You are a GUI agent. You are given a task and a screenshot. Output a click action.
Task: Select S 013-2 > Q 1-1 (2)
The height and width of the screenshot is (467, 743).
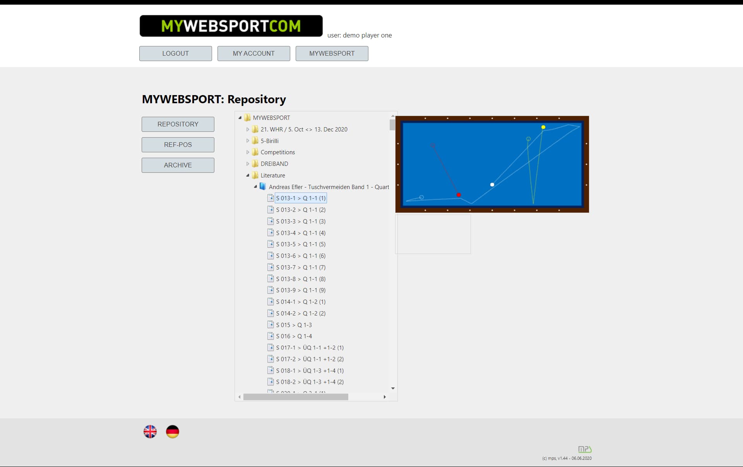301,210
